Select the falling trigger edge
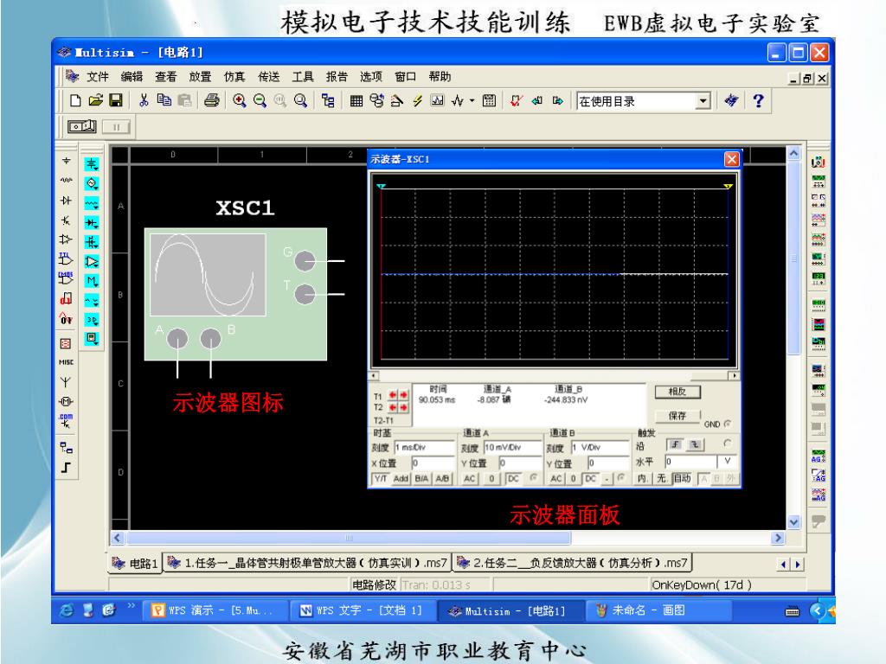The height and width of the screenshot is (664, 886). tap(695, 445)
